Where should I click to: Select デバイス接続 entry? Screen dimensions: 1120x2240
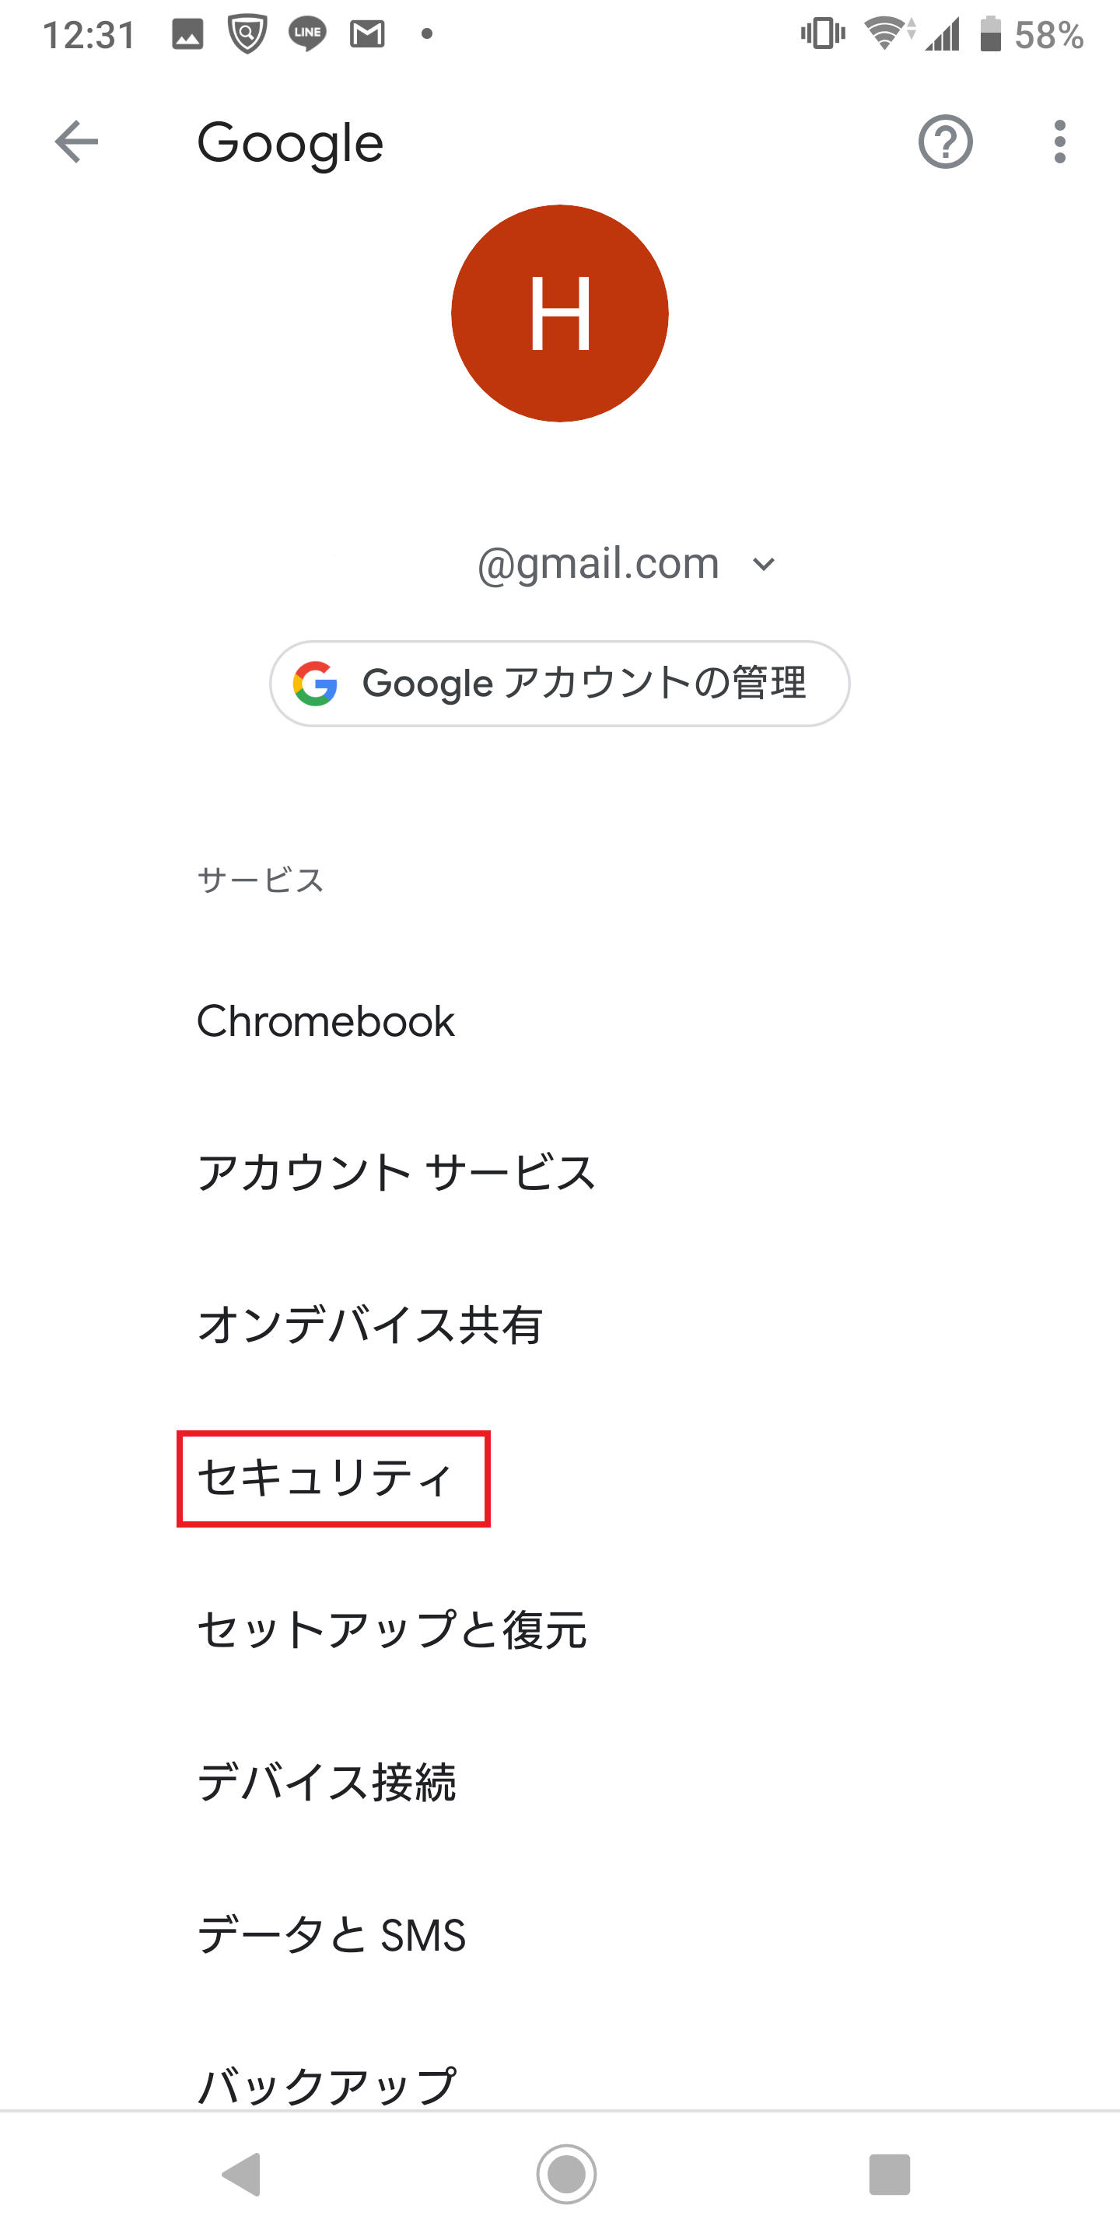point(560,1782)
